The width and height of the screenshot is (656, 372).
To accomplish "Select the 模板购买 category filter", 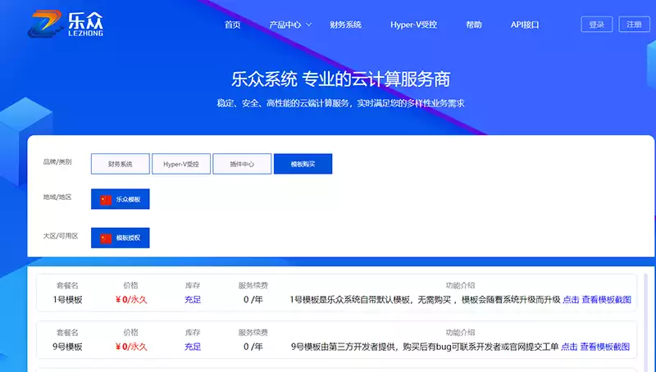I will tap(303, 164).
